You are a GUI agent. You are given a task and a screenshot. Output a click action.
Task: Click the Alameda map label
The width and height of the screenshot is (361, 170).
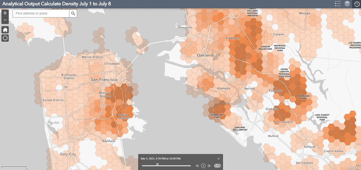click(223, 88)
